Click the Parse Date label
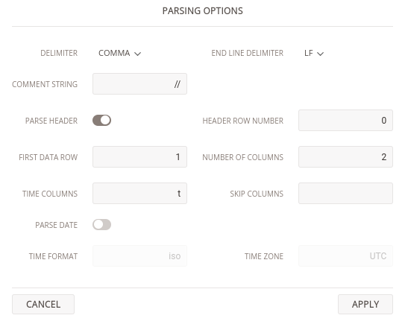This screenshot has height=327, width=405. [x=56, y=225]
